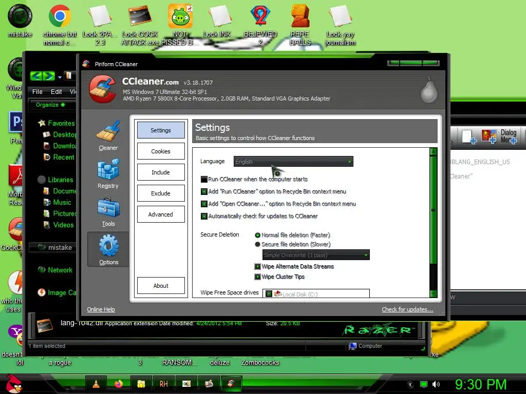Viewport: 526px width, 394px height.
Task: Open 'Lock yay journalism' desktop file
Action: tap(340, 25)
